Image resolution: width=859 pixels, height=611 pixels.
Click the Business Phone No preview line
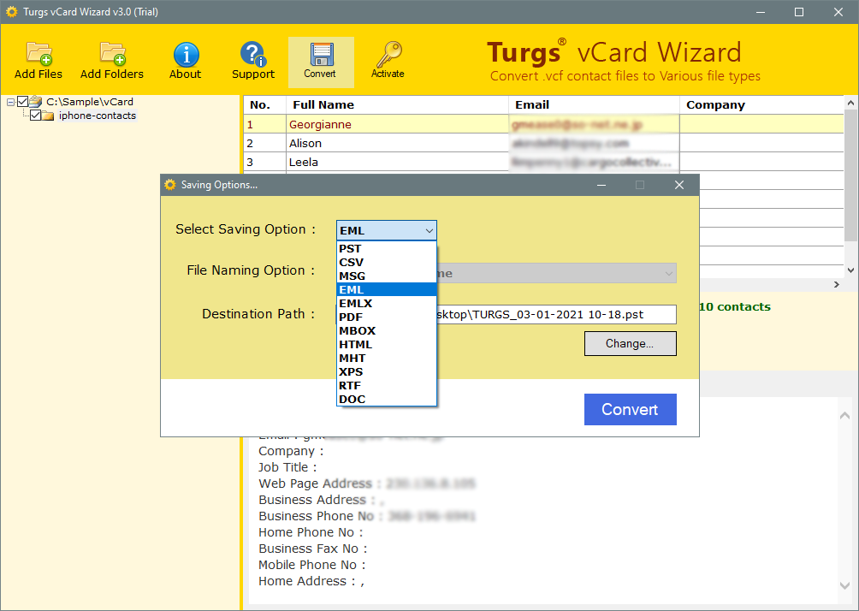click(367, 516)
